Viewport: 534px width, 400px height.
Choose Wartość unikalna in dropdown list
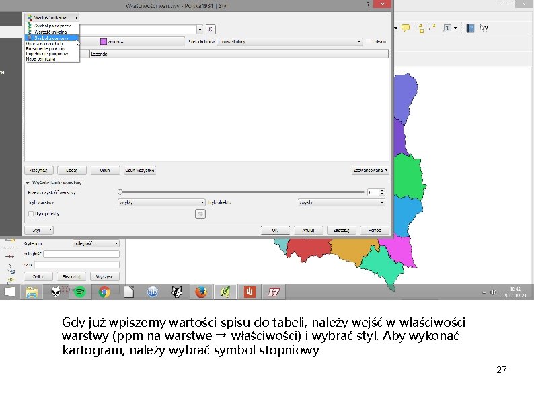pyautogui.click(x=52, y=32)
